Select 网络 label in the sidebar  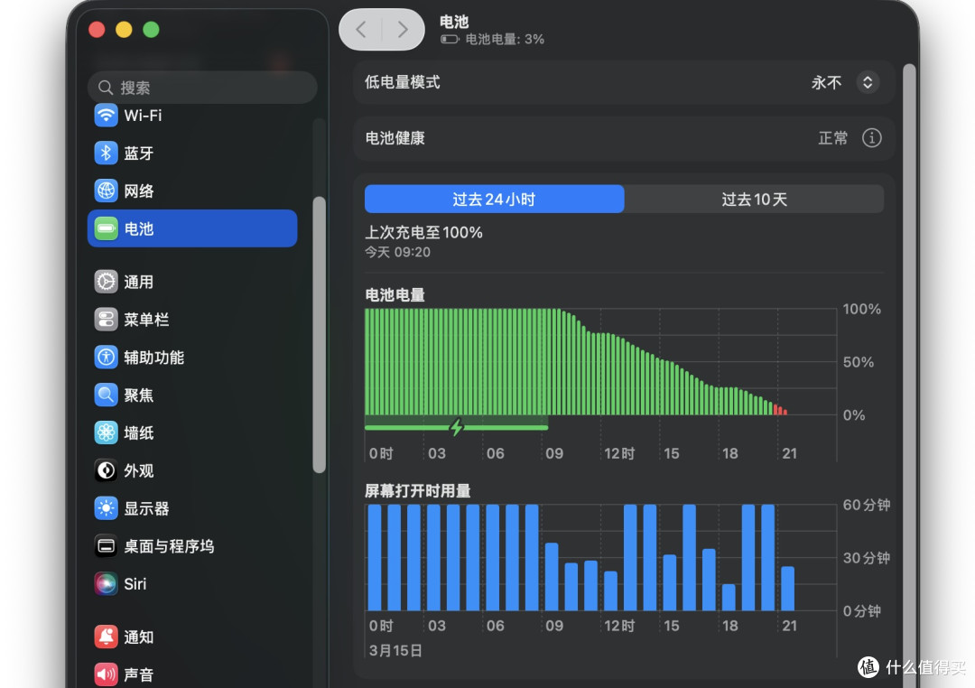pos(139,191)
